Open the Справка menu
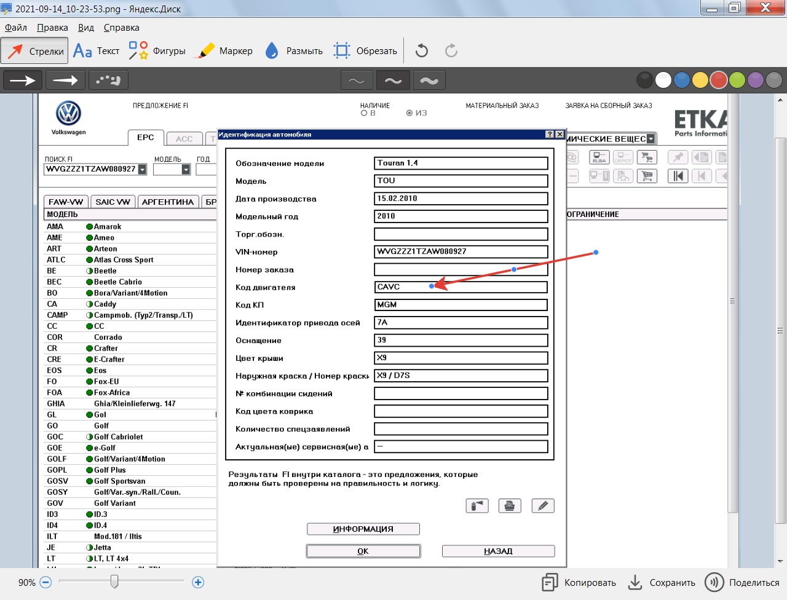The image size is (787, 600). (x=122, y=28)
